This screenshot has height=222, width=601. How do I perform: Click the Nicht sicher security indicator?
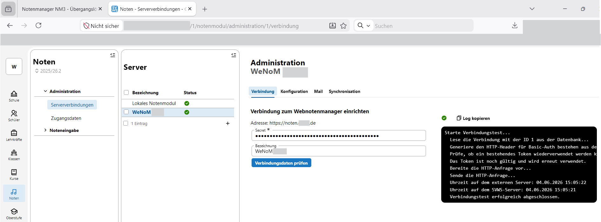[101, 26]
